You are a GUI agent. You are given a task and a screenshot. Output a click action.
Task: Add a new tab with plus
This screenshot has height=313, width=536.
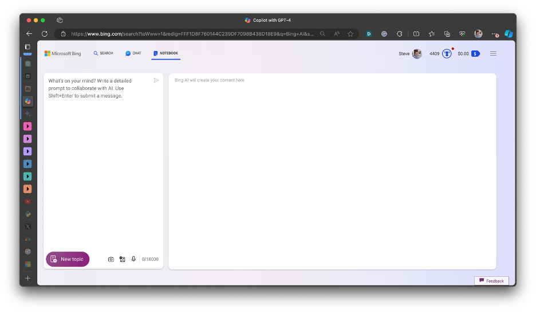pyautogui.click(x=27, y=278)
